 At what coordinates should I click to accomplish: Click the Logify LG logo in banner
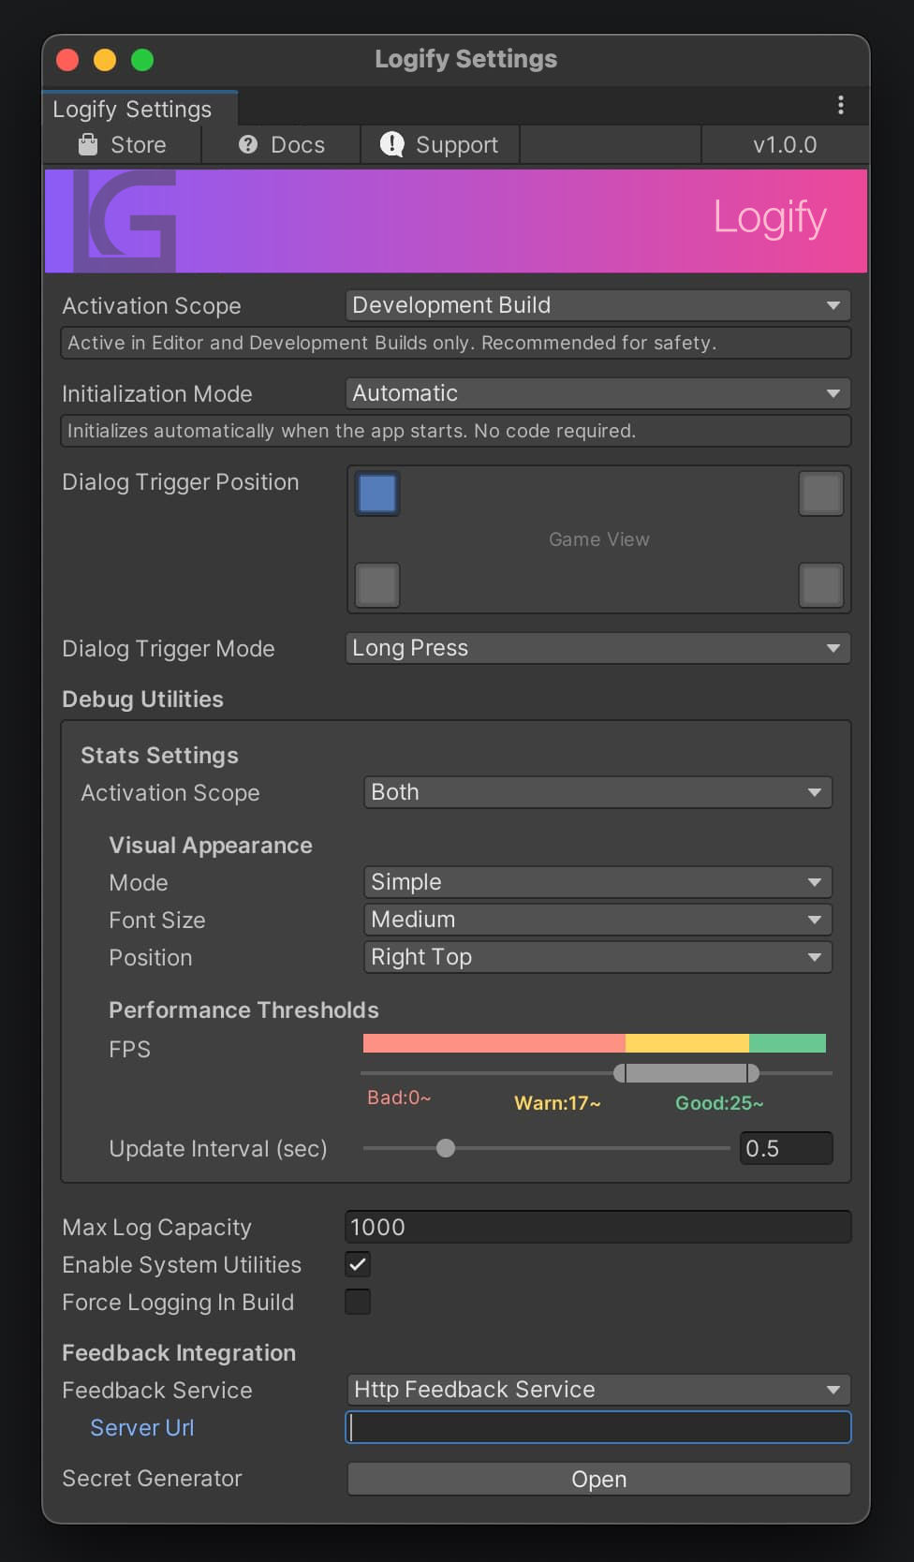point(125,219)
